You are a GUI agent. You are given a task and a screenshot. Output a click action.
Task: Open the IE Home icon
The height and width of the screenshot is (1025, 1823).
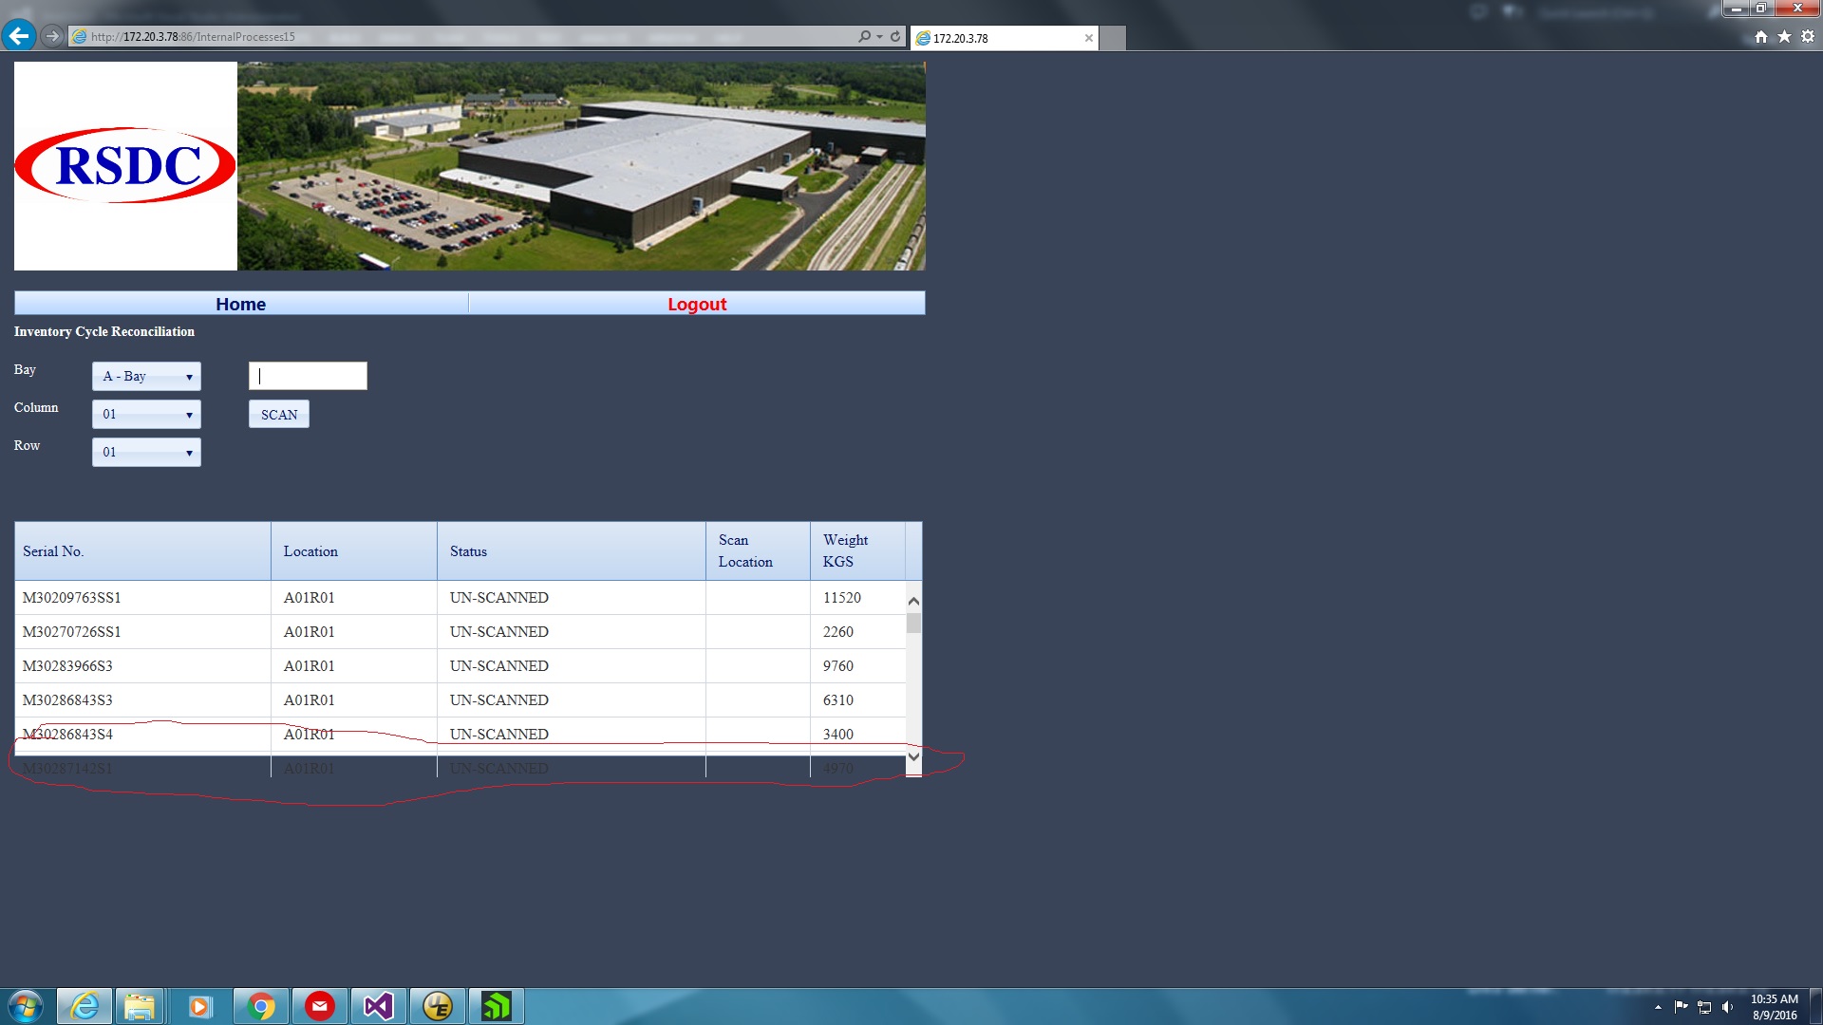[x=1761, y=36]
